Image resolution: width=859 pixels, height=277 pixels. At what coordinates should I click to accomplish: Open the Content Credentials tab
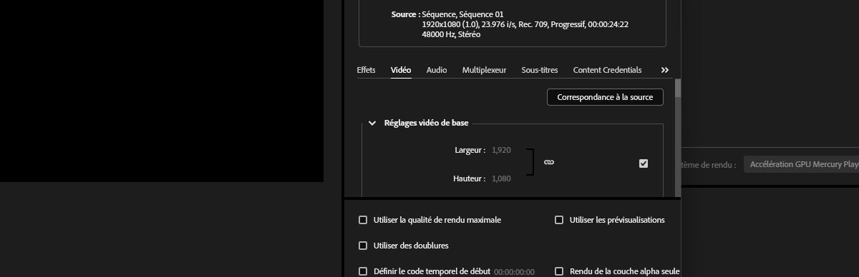pos(607,70)
